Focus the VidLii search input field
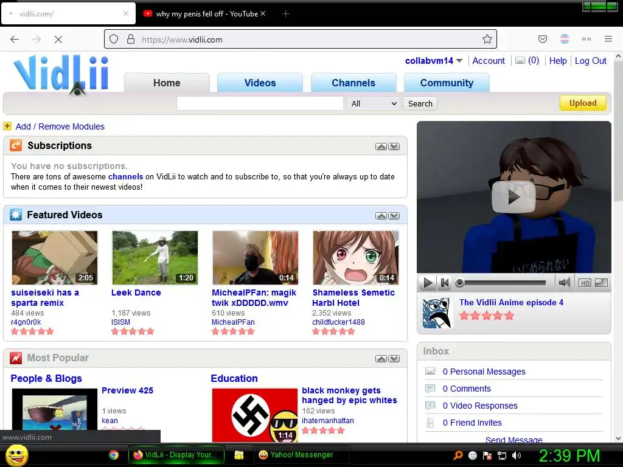Viewport: 623px width, 467px height. point(260,103)
